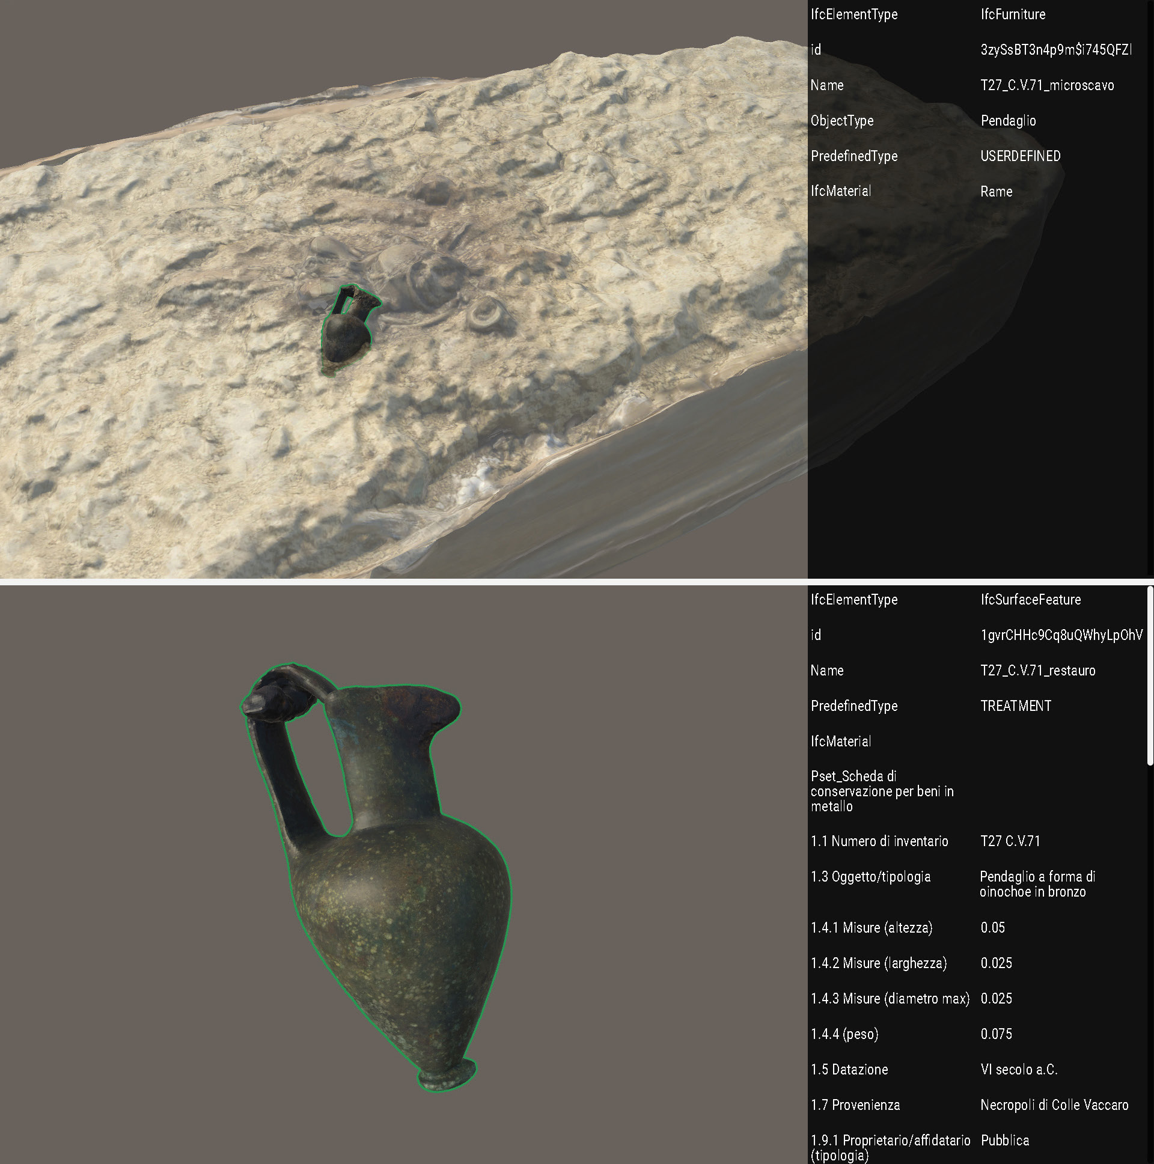1154x1164 pixels.
Task: Click the Pset_Scheda di conservazione heading
Action: tap(882, 791)
